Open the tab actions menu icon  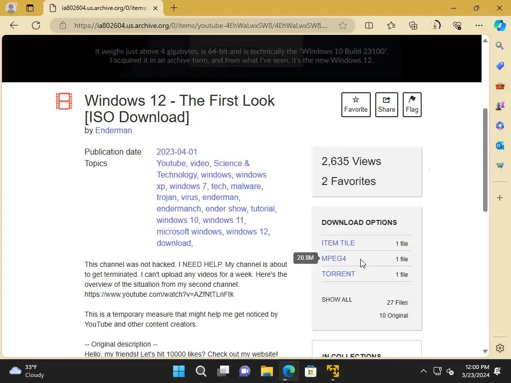(x=30, y=8)
